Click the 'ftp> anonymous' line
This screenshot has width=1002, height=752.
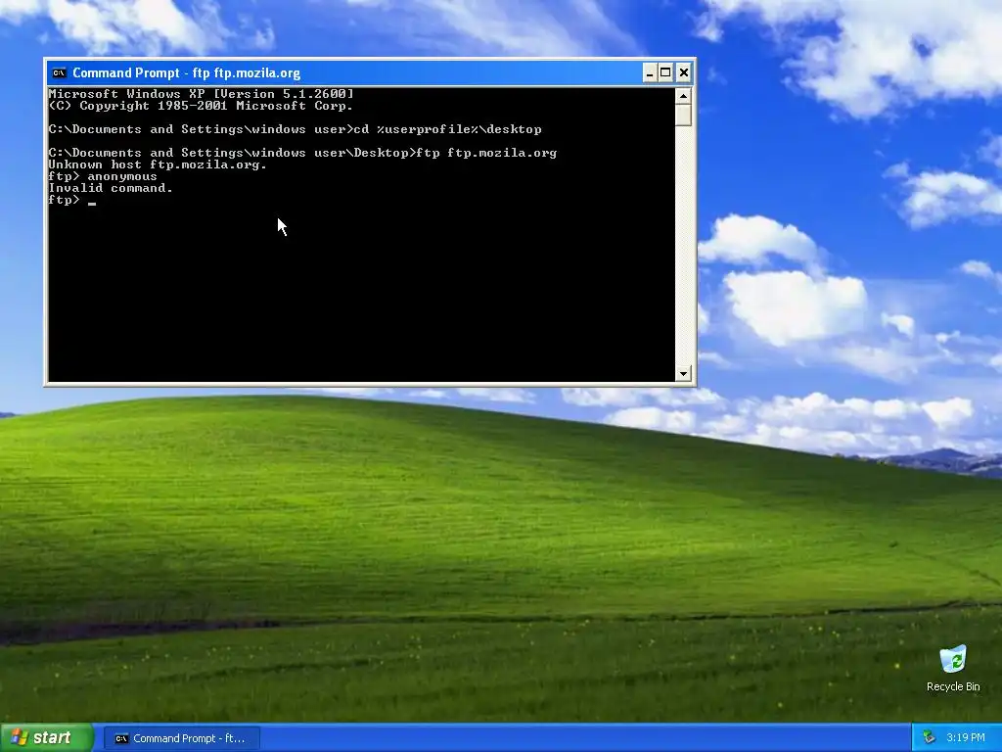click(x=102, y=176)
